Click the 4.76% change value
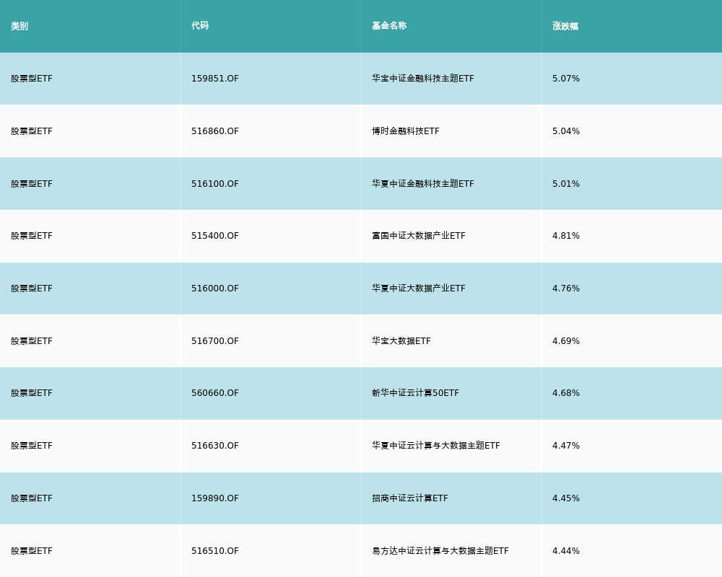The width and height of the screenshot is (722, 577). pyautogui.click(x=566, y=288)
